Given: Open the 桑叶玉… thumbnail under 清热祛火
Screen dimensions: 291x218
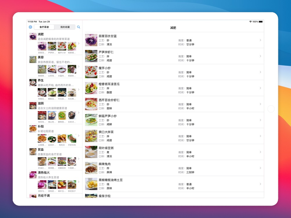Looking at the screenshot, I should coord(62,185).
